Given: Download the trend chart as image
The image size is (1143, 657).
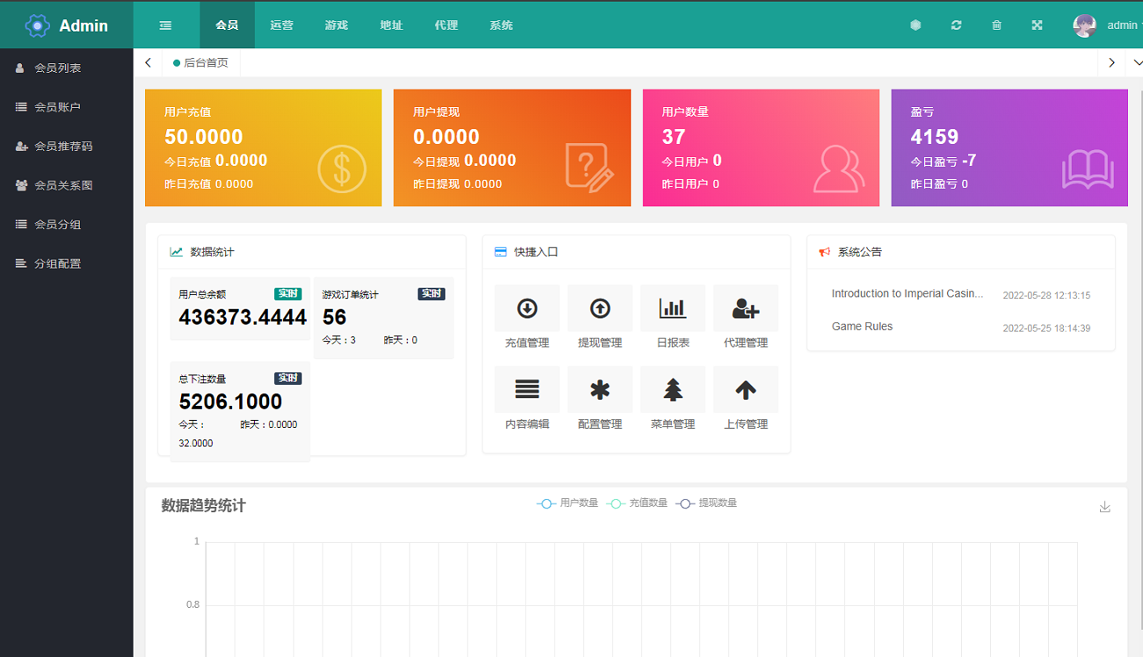Looking at the screenshot, I should [1105, 507].
